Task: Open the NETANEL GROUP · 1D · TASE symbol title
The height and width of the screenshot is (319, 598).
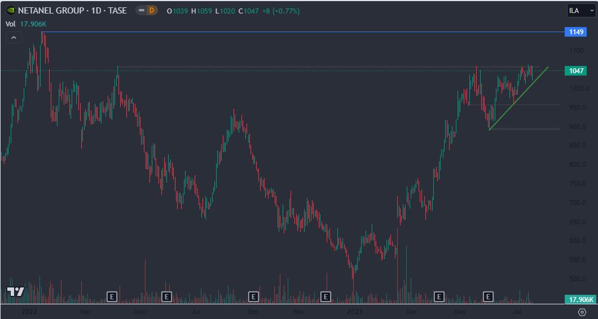Action: 72,11
